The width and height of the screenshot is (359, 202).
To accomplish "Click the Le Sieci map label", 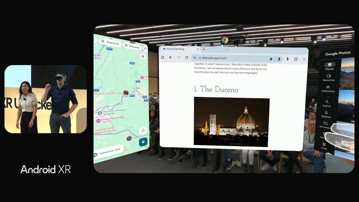I will [136, 88].
